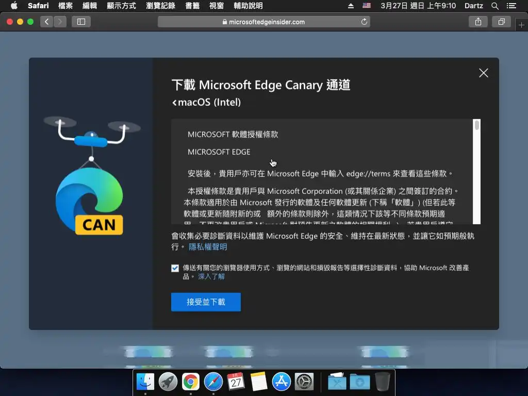Click the eject icon in menu bar
The image size is (528, 396).
click(x=351, y=6)
